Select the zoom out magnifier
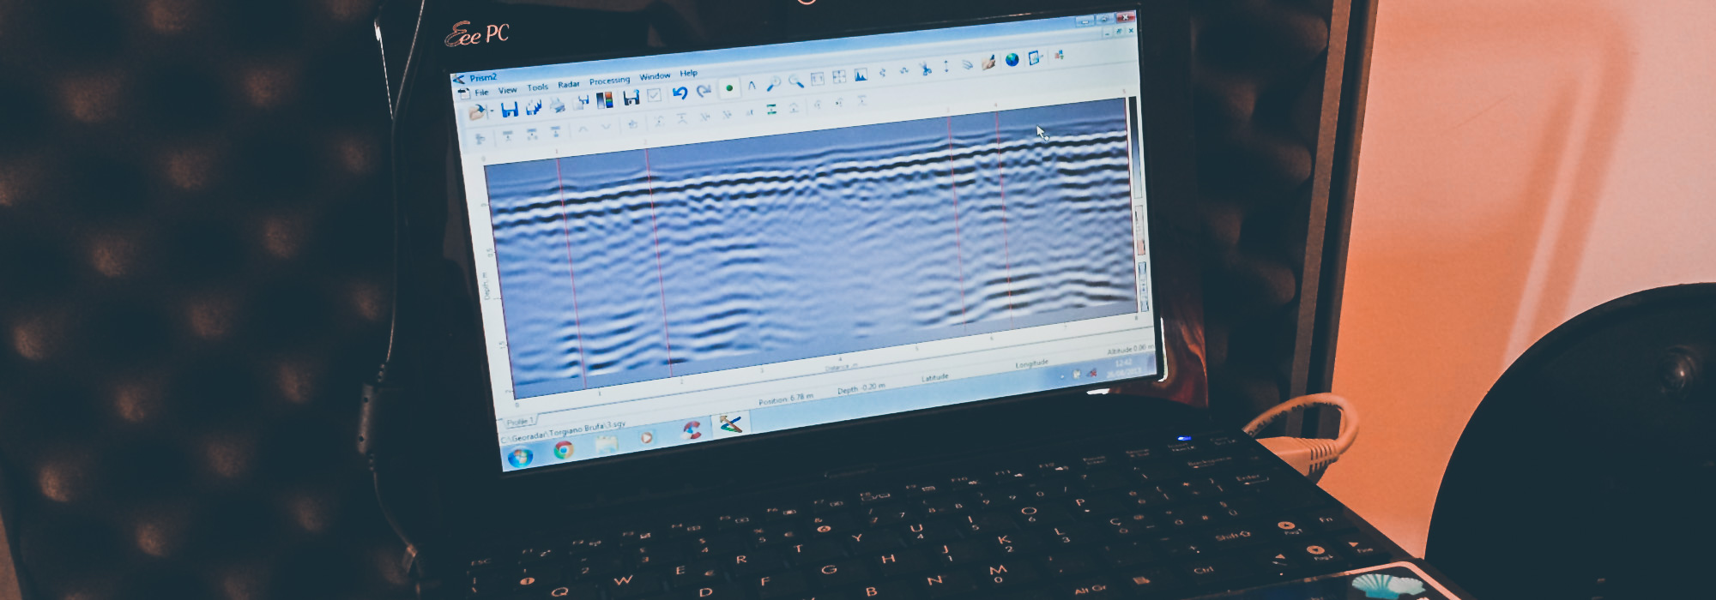Screen dimensions: 1716x600 pyautogui.click(x=795, y=81)
